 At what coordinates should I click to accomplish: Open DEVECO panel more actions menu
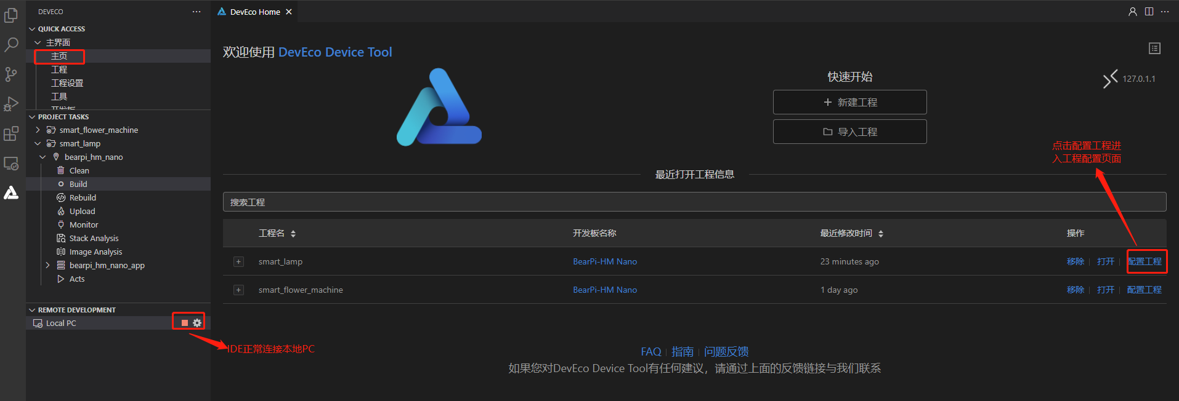[x=197, y=12]
